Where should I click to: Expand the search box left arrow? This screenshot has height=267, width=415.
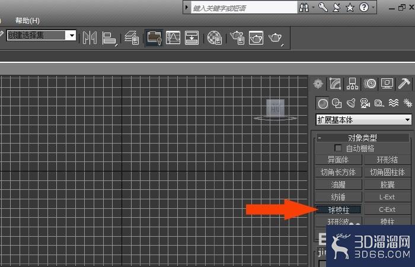point(187,7)
